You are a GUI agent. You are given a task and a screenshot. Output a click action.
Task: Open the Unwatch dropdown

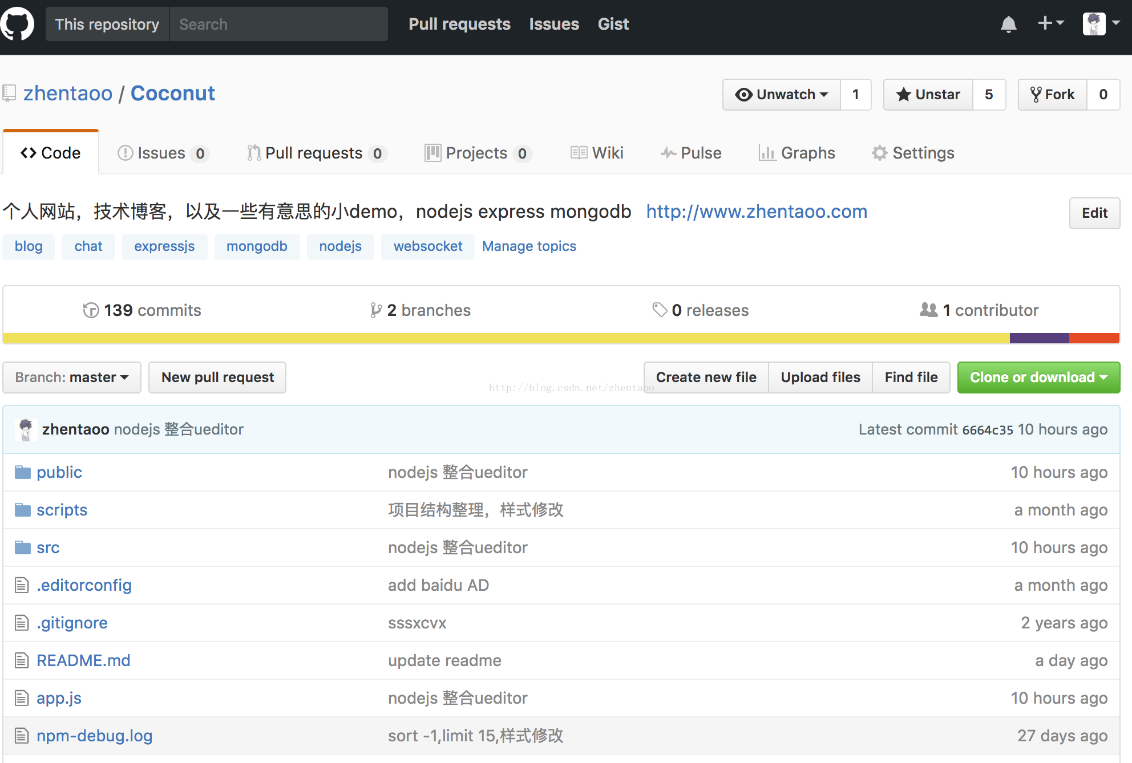pyautogui.click(x=782, y=95)
